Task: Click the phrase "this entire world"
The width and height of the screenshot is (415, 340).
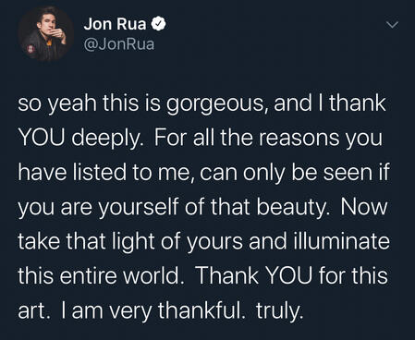Action: tap(99, 275)
